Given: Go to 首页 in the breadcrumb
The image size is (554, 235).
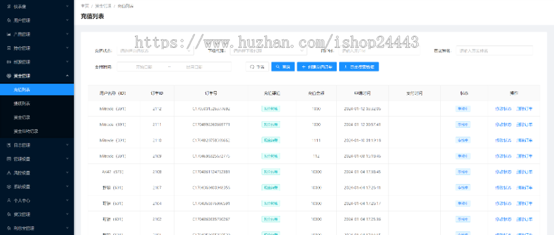Looking at the screenshot, I should point(85,6).
